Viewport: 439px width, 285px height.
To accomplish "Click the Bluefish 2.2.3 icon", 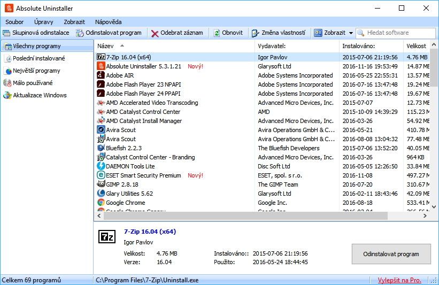I will coord(101,148).
